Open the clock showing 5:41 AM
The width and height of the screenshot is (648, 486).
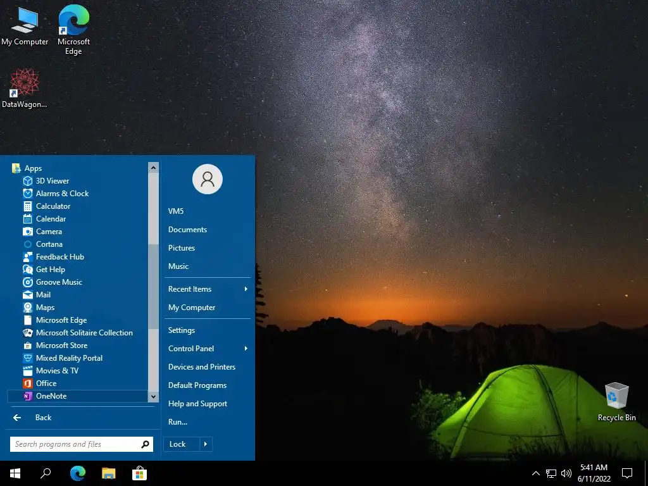594,473
